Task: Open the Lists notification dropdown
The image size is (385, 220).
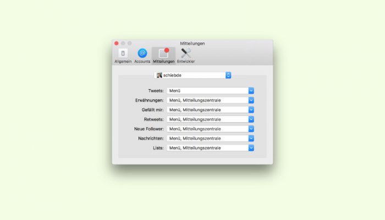Action: click(x=211, y=148)
